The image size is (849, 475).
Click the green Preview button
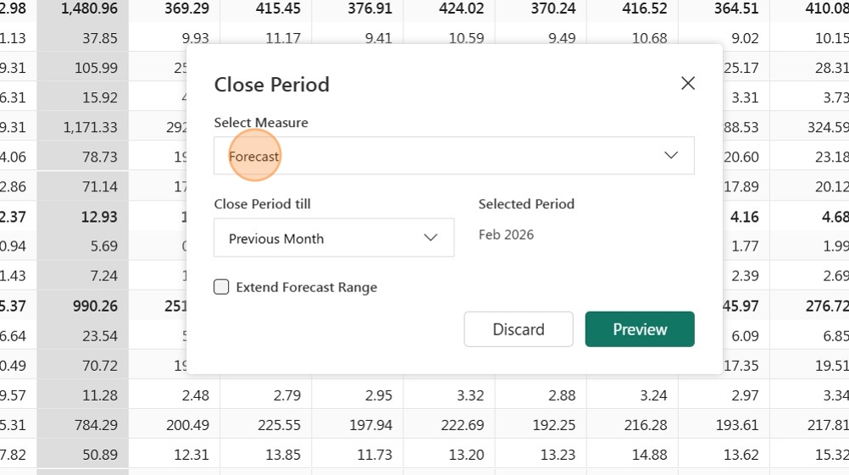click(640, 329)
